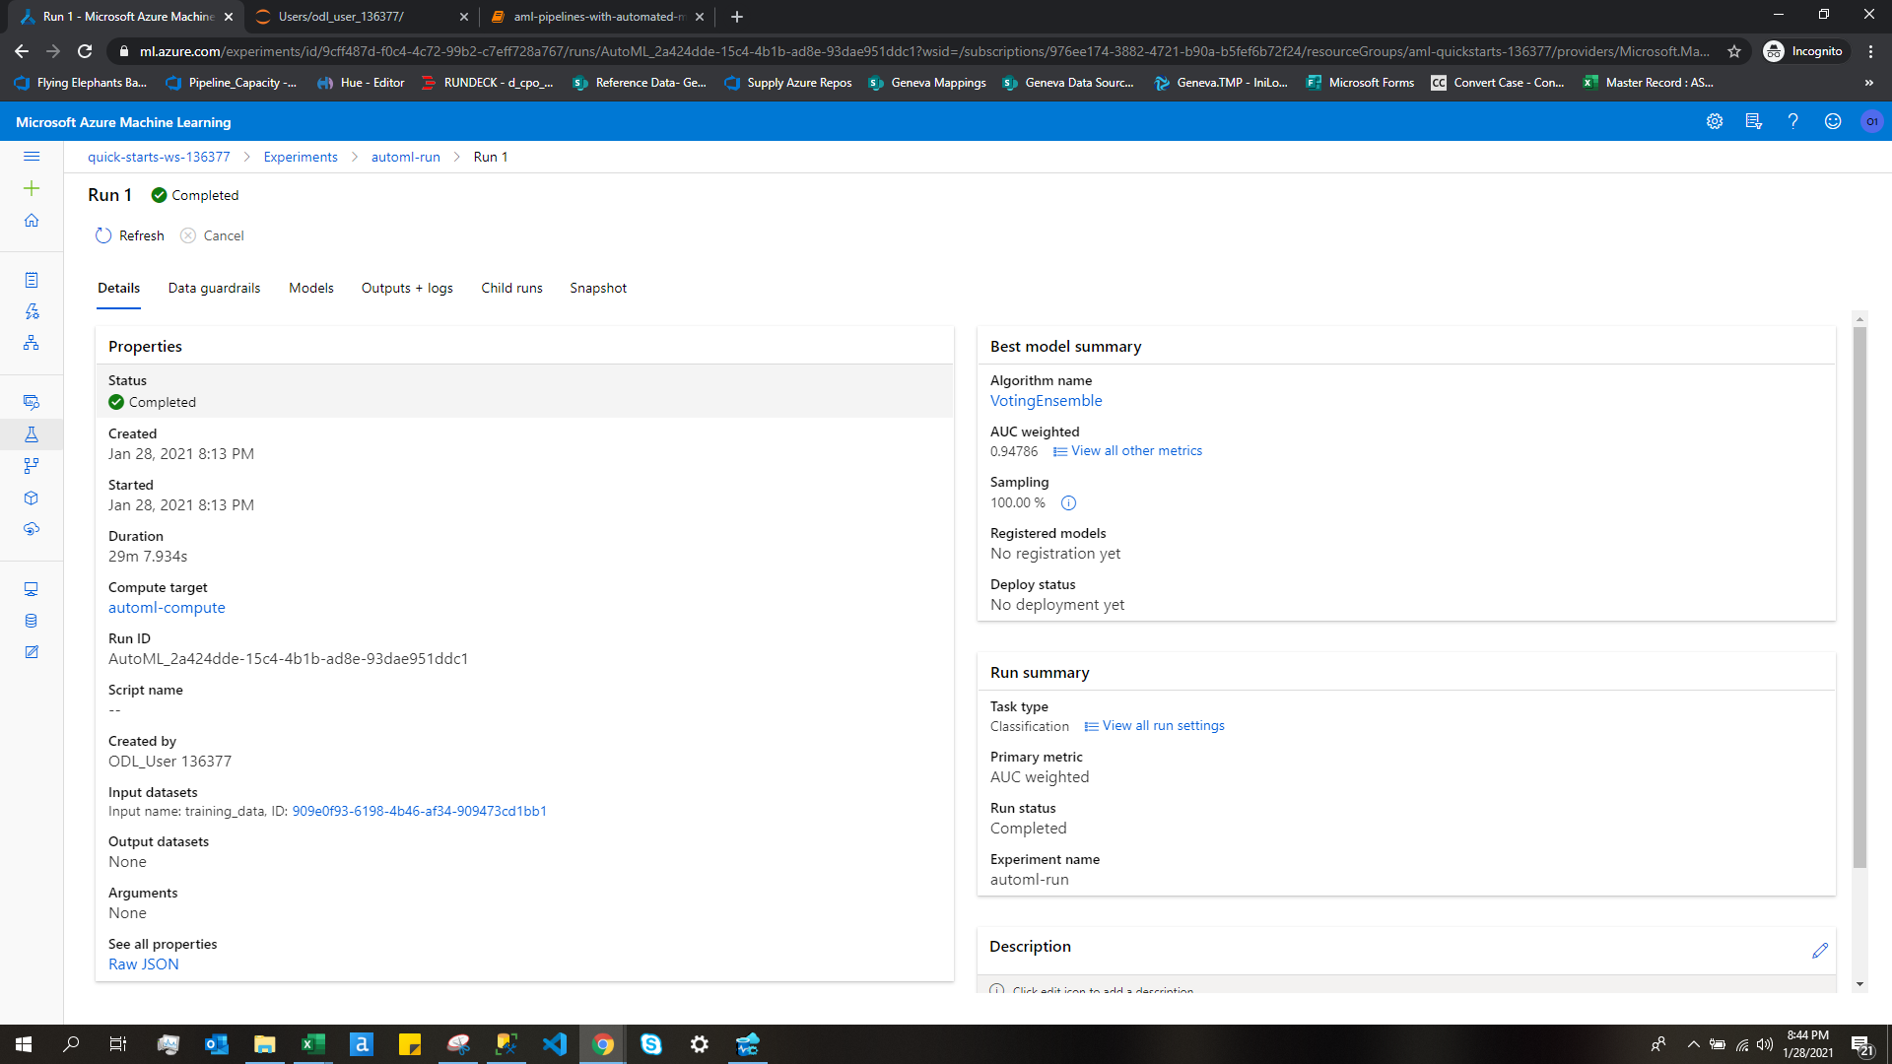The width and height of the screenshot is (1892, 1064).
Task: Expand the bookmarks overflow chevron
Action: [x=1868, y=83]
